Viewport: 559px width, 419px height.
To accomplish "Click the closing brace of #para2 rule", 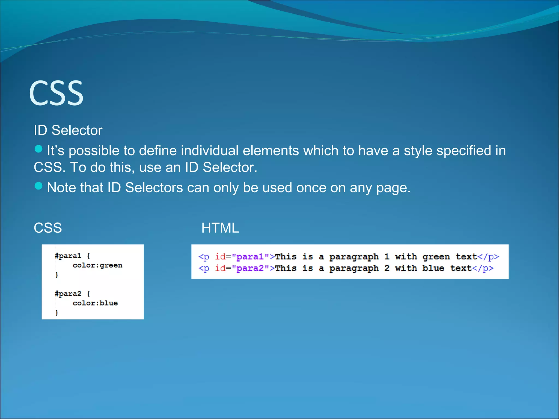I will 57,313.
